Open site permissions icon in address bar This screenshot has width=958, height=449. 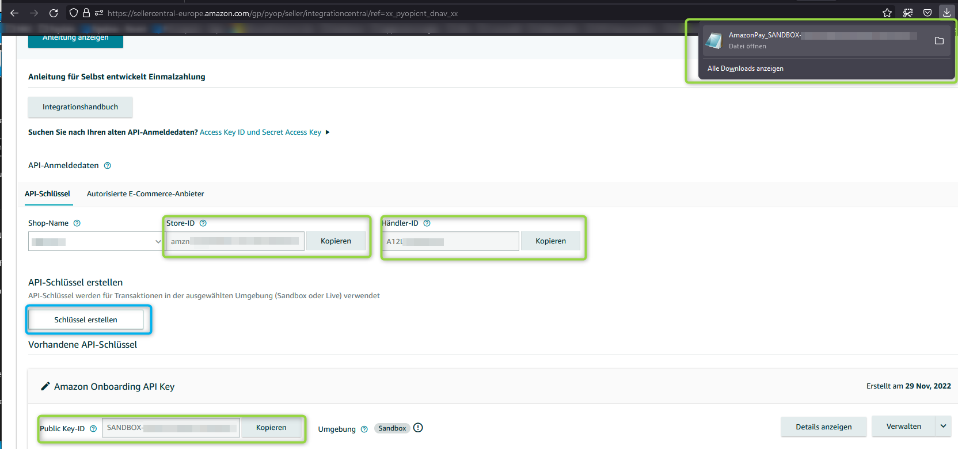coord(99,13)
